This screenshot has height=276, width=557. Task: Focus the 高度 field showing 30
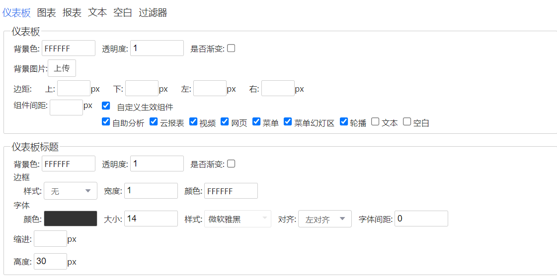coord(51,262)
